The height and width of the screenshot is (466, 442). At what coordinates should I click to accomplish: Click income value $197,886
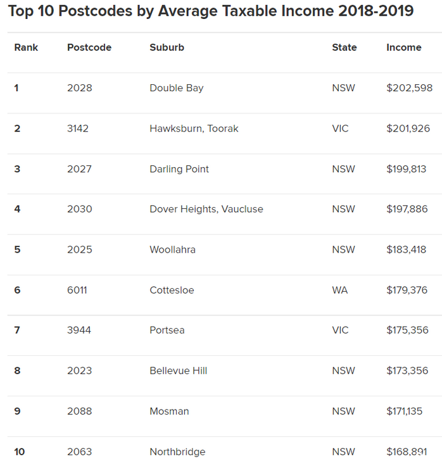pyautogui.click(x=407, y=209)
